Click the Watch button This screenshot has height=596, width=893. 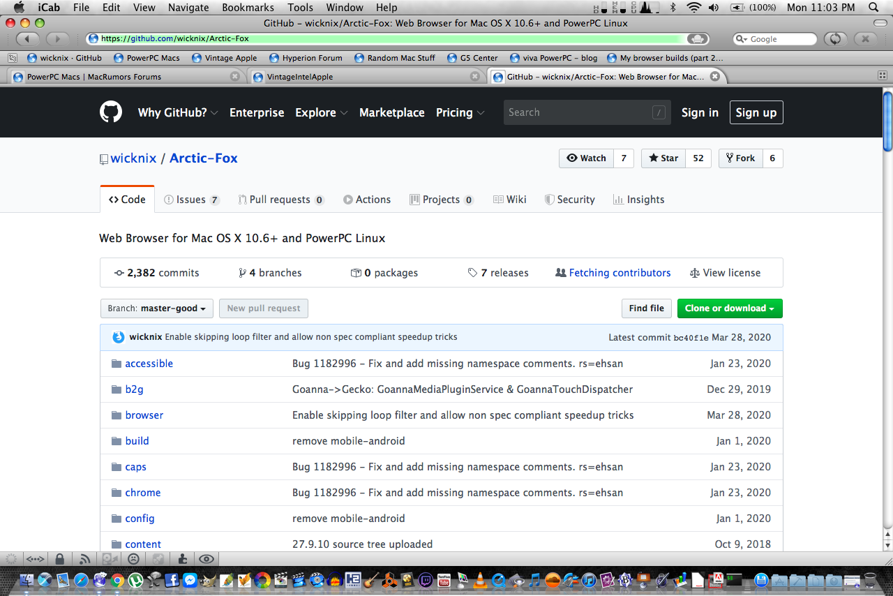(x=586, y=158)
